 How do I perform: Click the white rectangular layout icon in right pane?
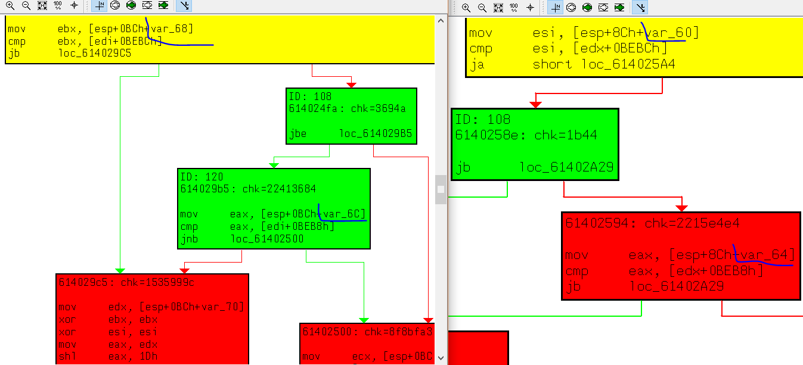pyautogui.click(x=603, y=8)
